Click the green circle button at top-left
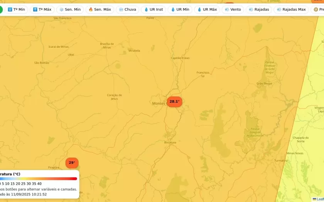 pos(1,10)
